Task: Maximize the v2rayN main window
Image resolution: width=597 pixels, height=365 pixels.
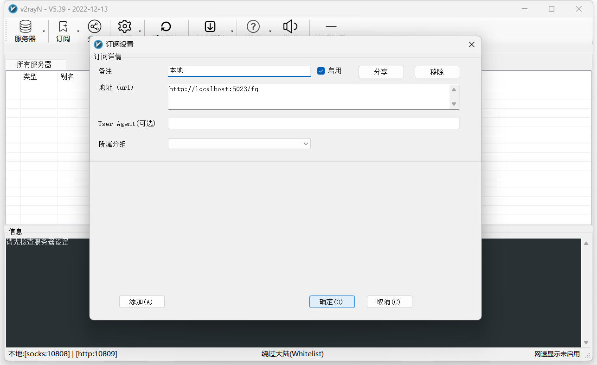Action: pos(552,9)
